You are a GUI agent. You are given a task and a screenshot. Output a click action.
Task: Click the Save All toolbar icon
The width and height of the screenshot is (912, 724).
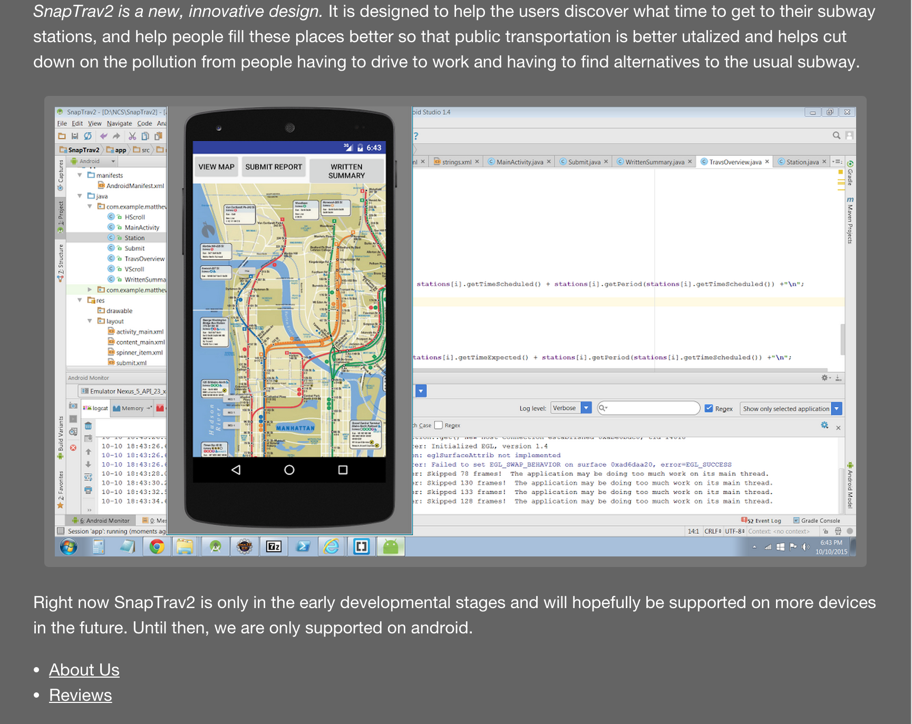pos(75,136)
